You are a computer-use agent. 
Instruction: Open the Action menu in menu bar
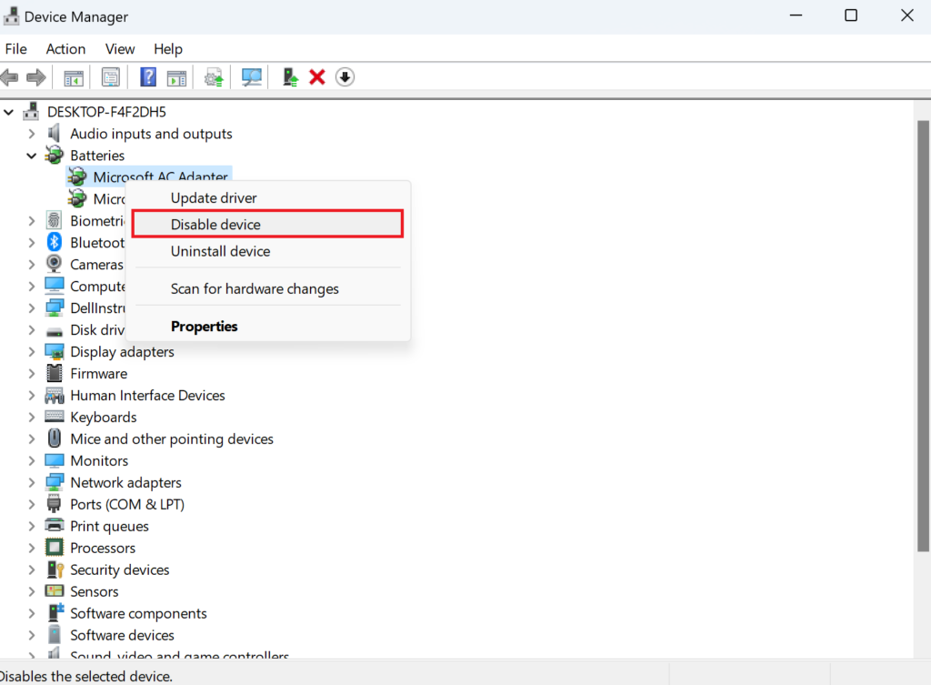tap(65, 49)
